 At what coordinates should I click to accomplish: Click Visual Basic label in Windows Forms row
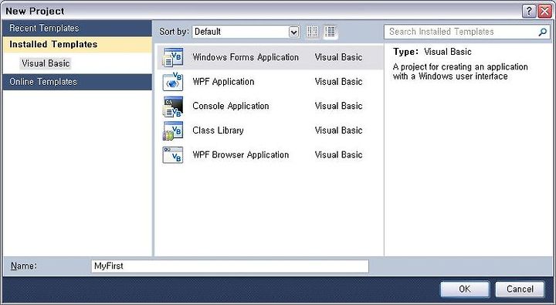[x=339, y=57]
